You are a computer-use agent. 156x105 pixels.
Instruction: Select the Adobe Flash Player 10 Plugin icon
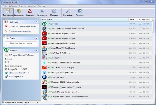pos(44,38)
